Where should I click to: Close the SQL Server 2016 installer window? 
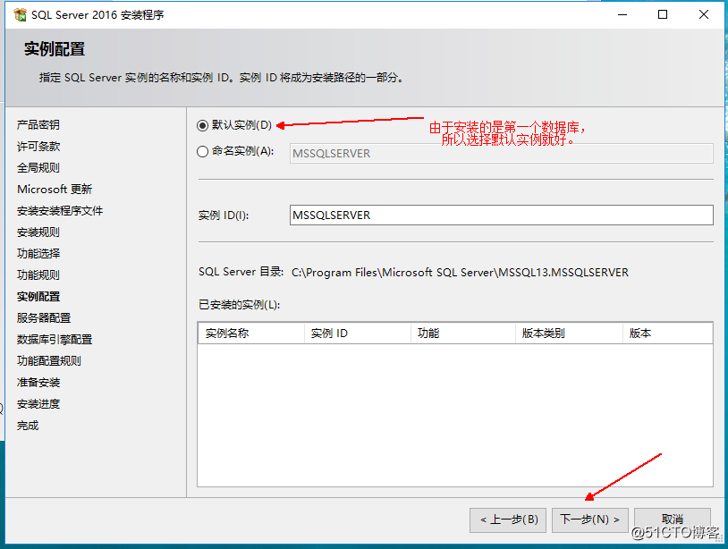703,15
